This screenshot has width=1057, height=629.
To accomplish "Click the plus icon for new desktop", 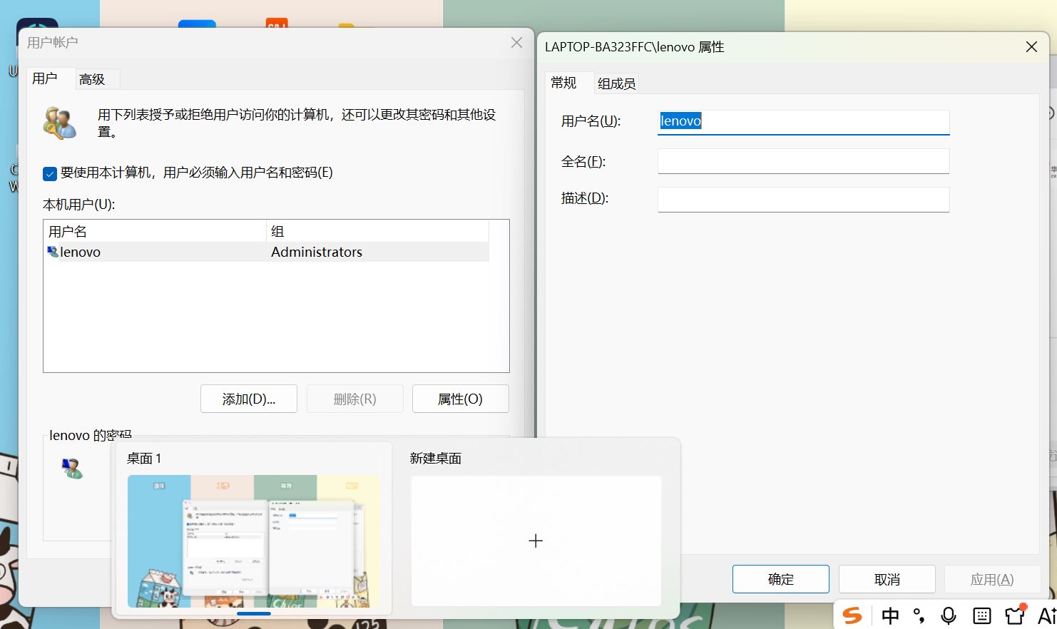I will 536,541.
